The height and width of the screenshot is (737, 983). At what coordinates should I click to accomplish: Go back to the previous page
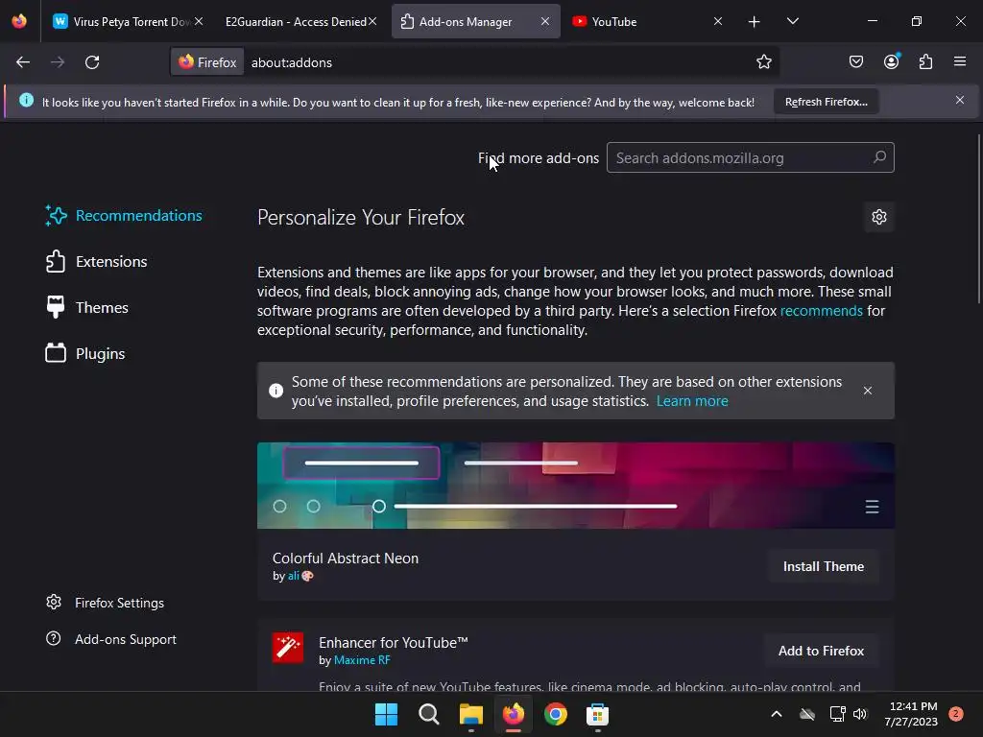(23, 62)
